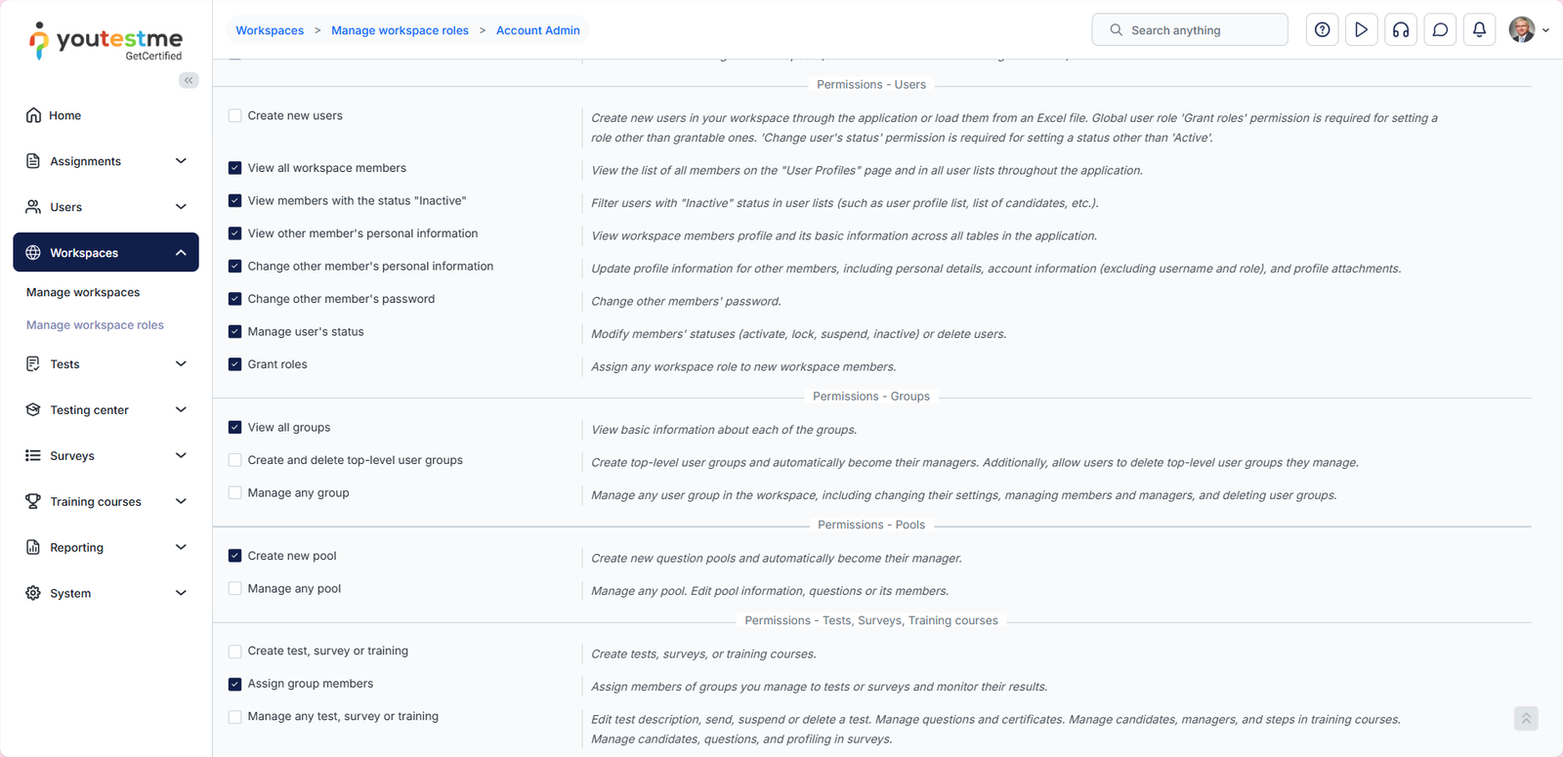Go to the Workspaces breadcrumb link
This screenshot has height=757, width=1563.
point(270,30)
